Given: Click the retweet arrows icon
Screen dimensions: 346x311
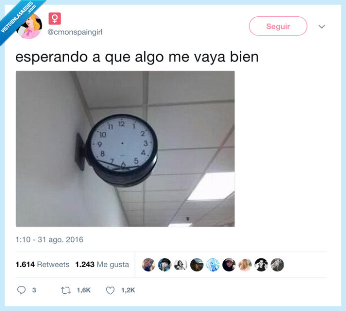Looking at the screenshot, I should coord(66,290).
